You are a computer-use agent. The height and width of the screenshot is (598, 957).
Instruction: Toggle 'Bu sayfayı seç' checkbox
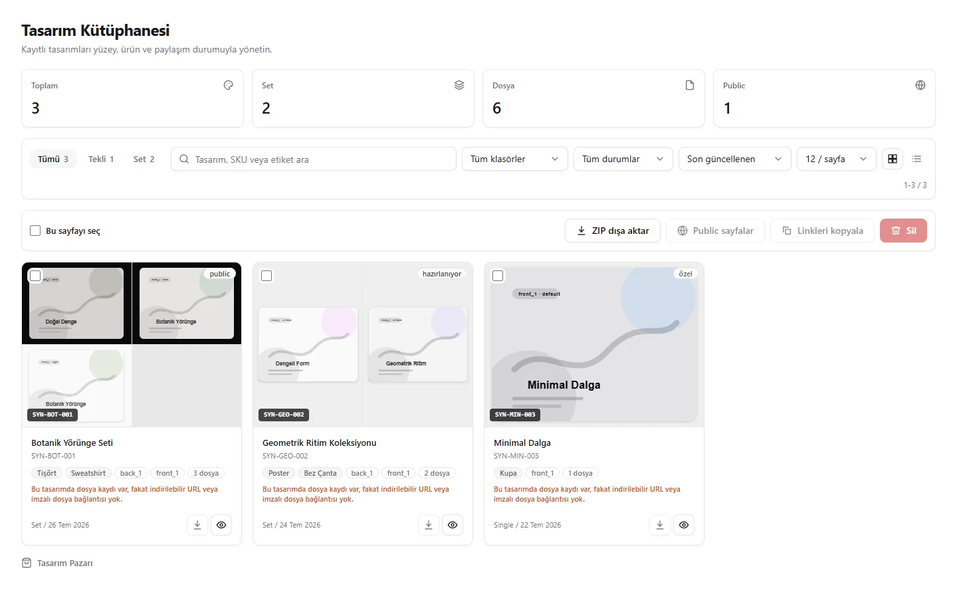[x=35, y=231]
